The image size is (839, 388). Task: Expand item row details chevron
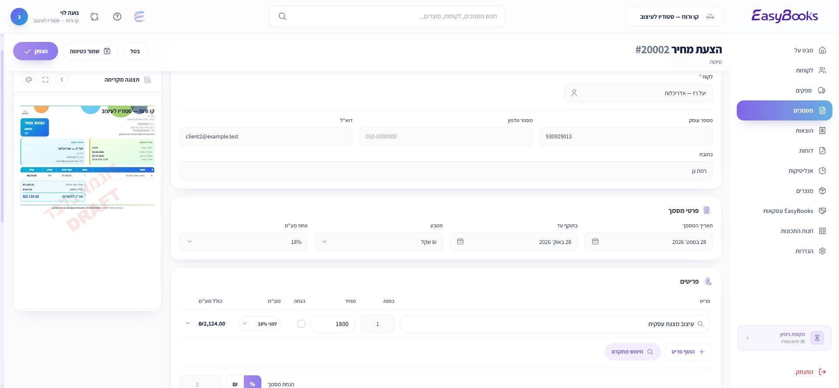(188, 323)
